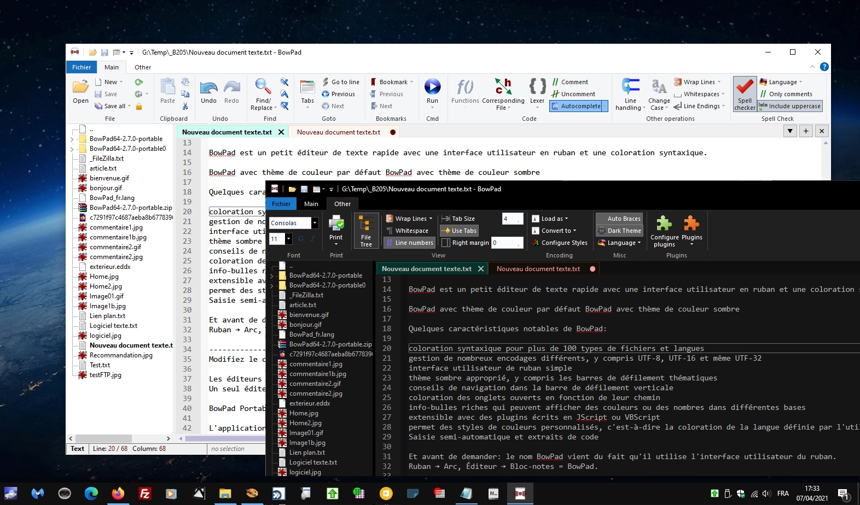Open the Load as dropdown
This screenshot has height=505, width=860.
point(550,219)
